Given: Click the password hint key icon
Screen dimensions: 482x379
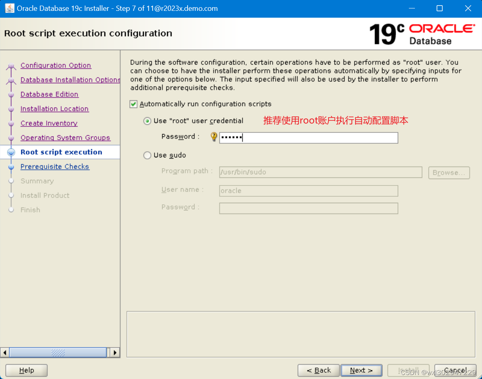Looking at the screenshot, I should coord(214,137).
